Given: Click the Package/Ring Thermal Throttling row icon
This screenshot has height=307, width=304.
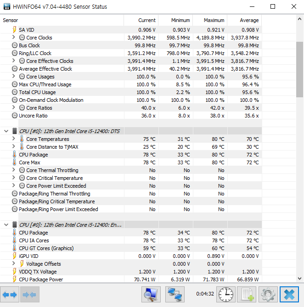Looking at the screenshot, I should point(15,194).
